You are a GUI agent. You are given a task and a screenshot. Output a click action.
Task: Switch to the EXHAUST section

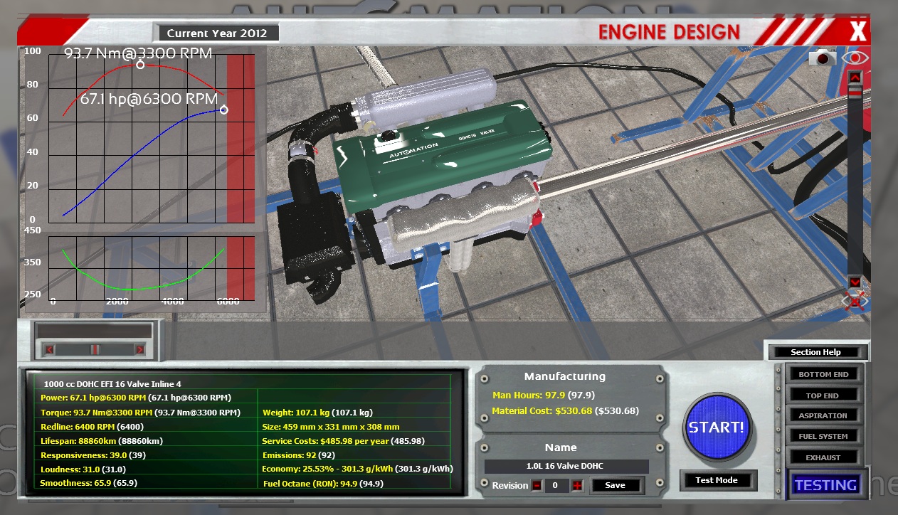tap(823, 457)
